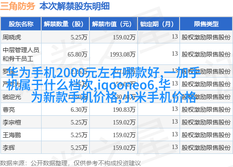Click the 6.30万 quantity cell
Image resolution: width=233 pixels, height=167 pixels.
[x=79, y=110]
